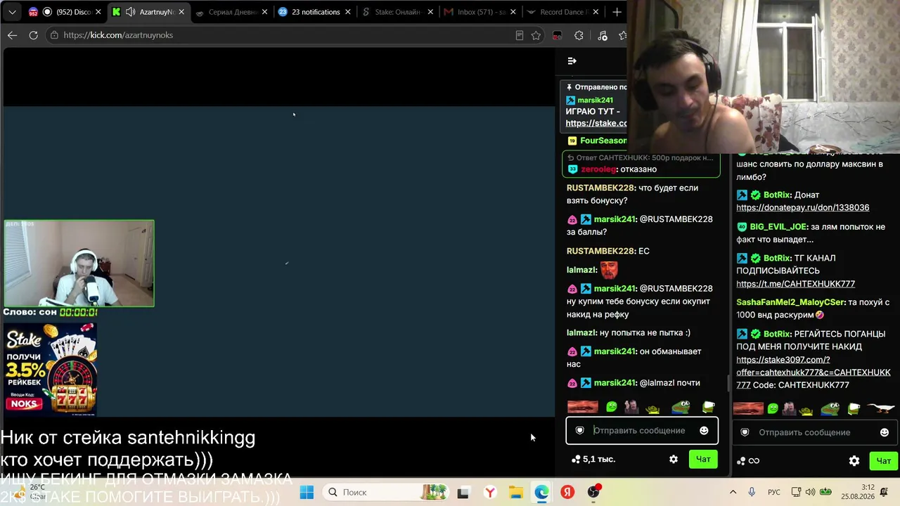Send message with left Чат button

(703, 459)
